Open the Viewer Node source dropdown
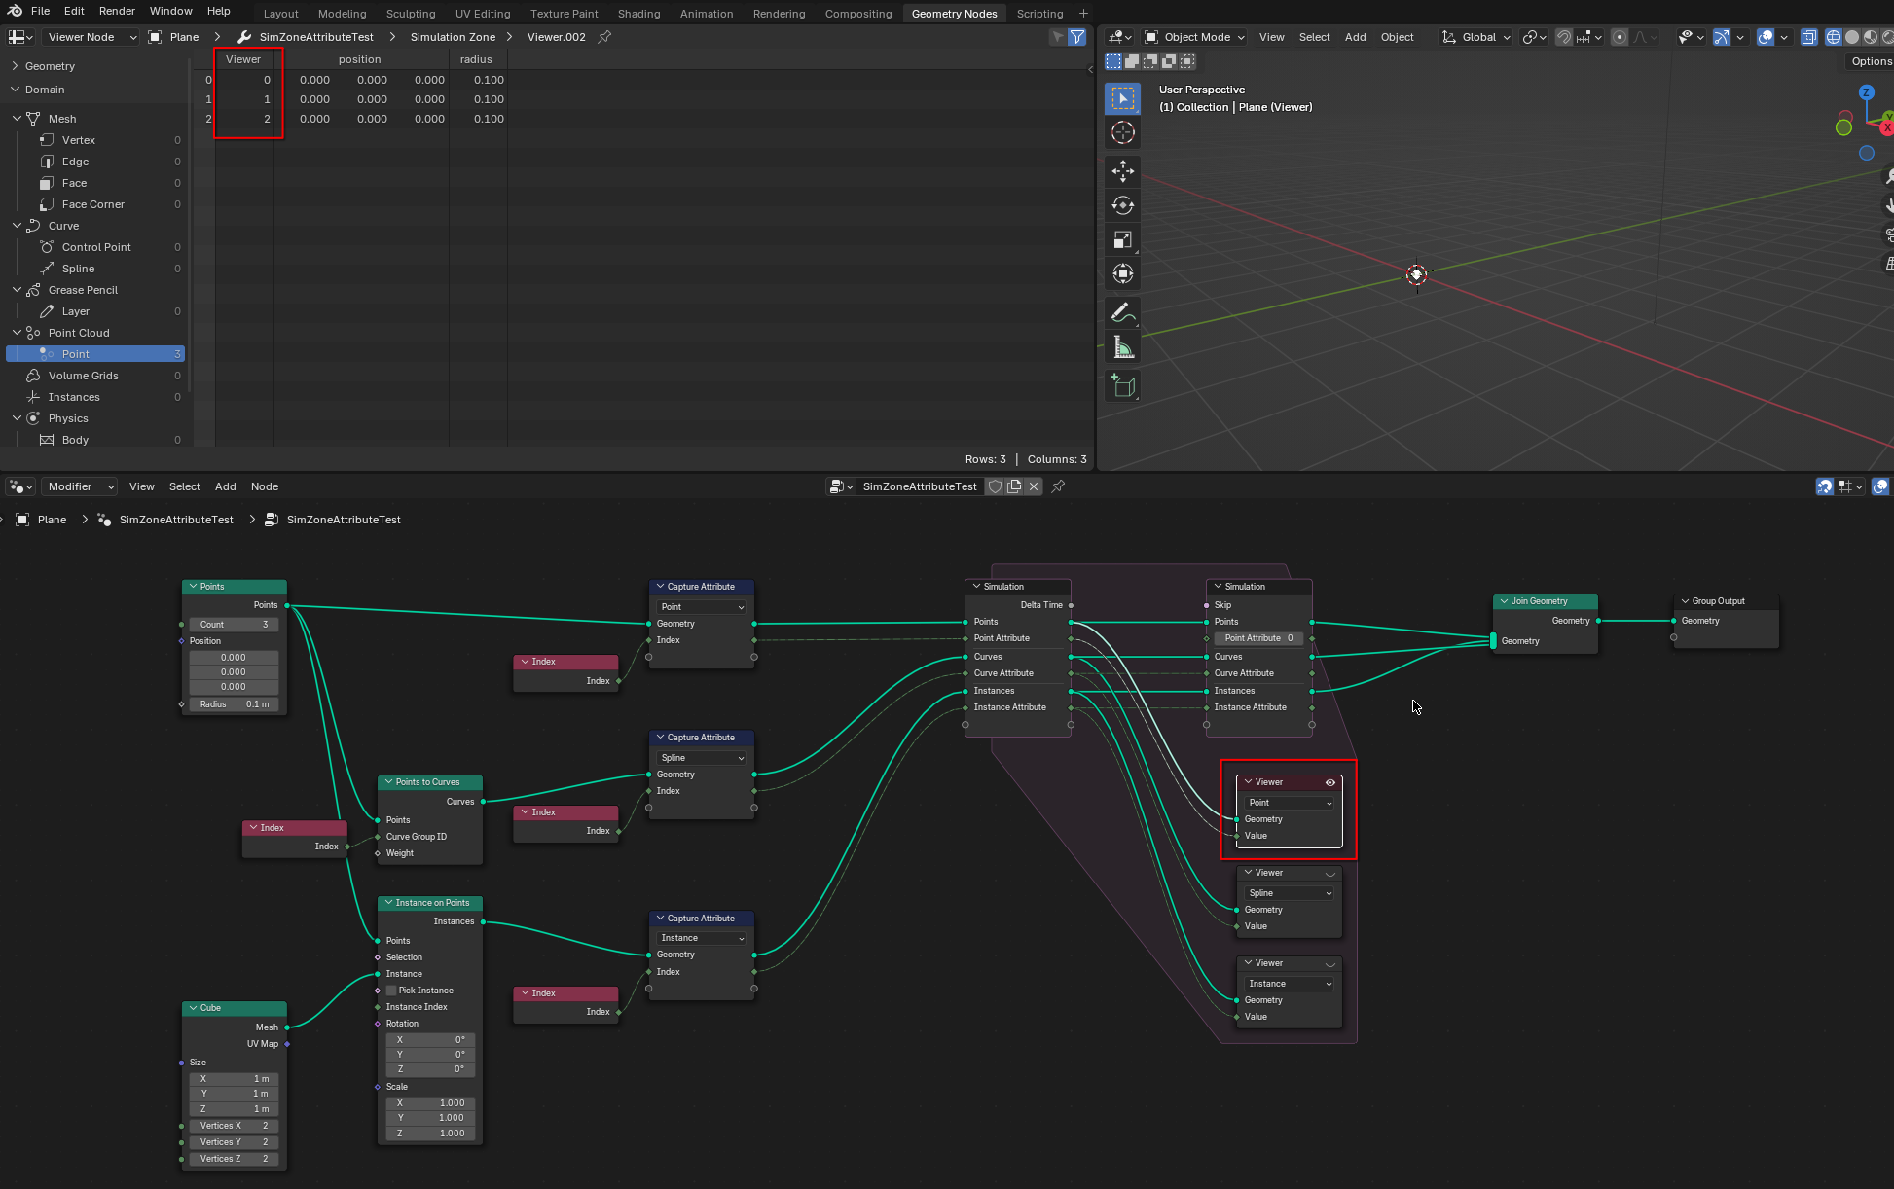The width and height of the screenshot is (1894, 1189). pos(91,37)
